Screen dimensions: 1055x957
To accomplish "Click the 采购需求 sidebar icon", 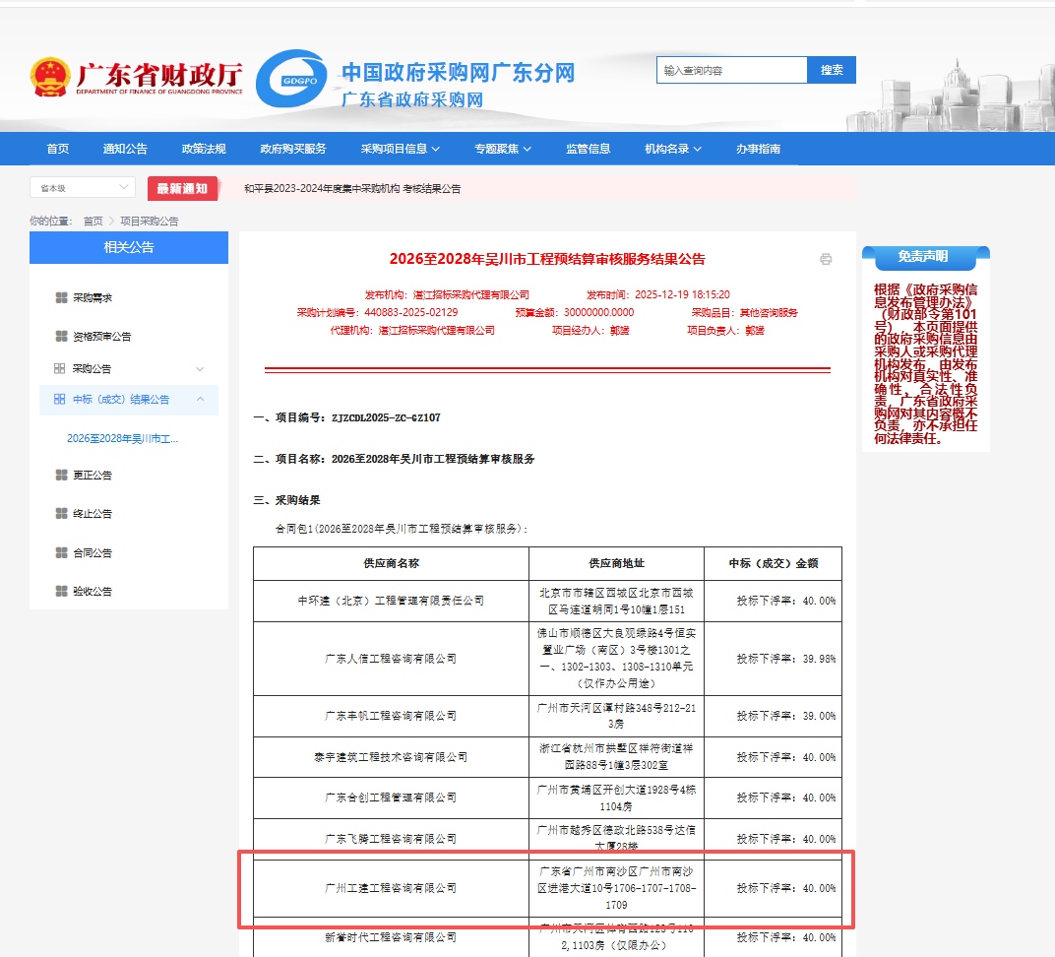I will pyautogui.click(x=61, y=297).
